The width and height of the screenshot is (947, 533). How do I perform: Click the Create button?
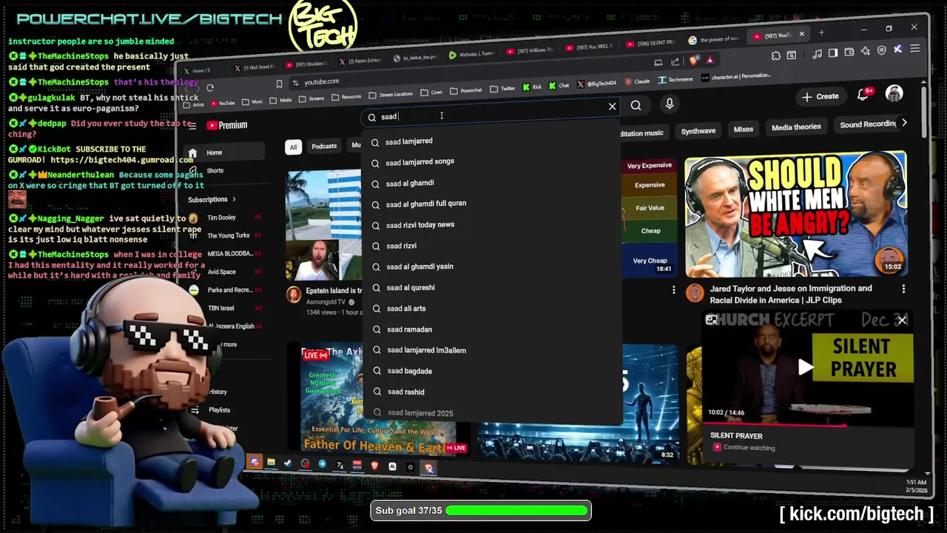(x=820, y=96)
